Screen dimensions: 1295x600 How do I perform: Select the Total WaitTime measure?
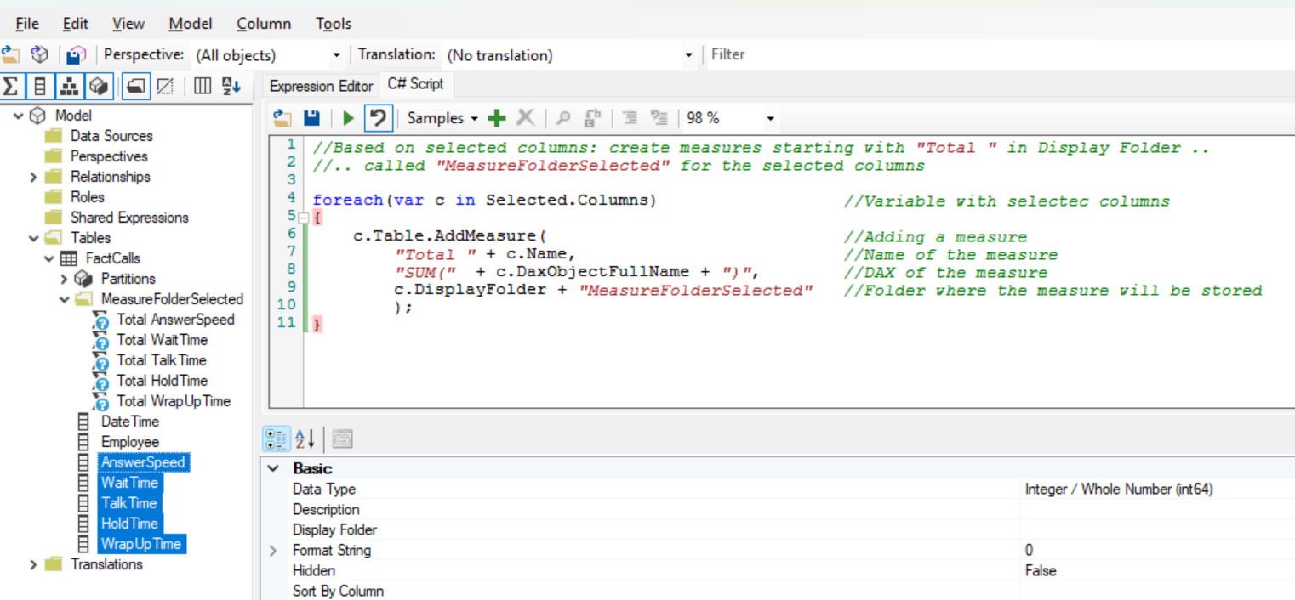pos(162,340)
